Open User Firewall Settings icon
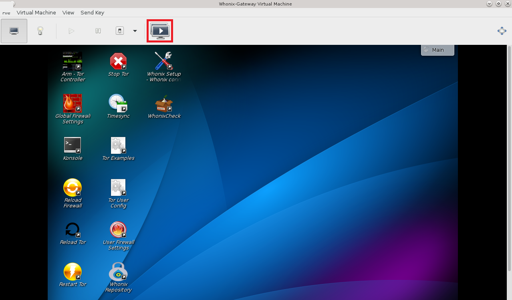The width and height of the screenshot is (512, 300). point(118,230)
